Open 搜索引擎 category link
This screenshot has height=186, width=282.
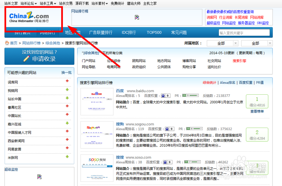pyautogui.click(x=239, y=61)
